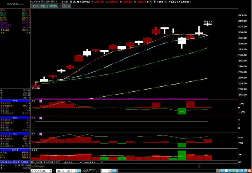Screen dimensions: 252x173
Task: Switch to 1-minute timeframe
Action: [33, 6]
